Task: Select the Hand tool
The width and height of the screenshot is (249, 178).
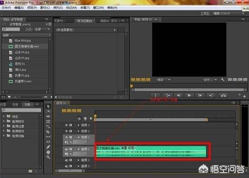Action: coord(48,152)
